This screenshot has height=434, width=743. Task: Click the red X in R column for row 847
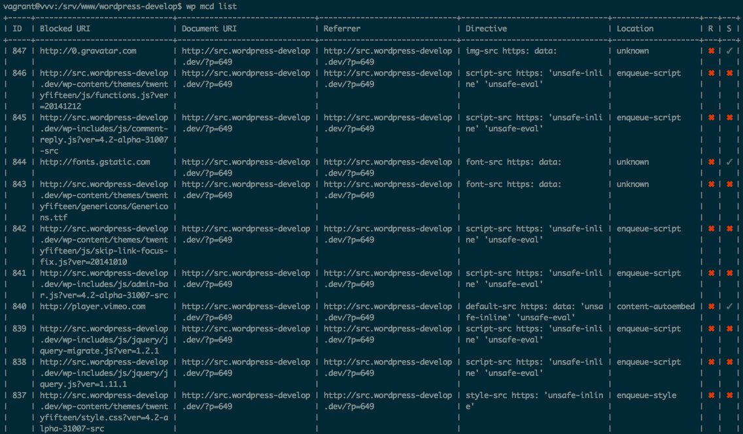click(711, 50)
